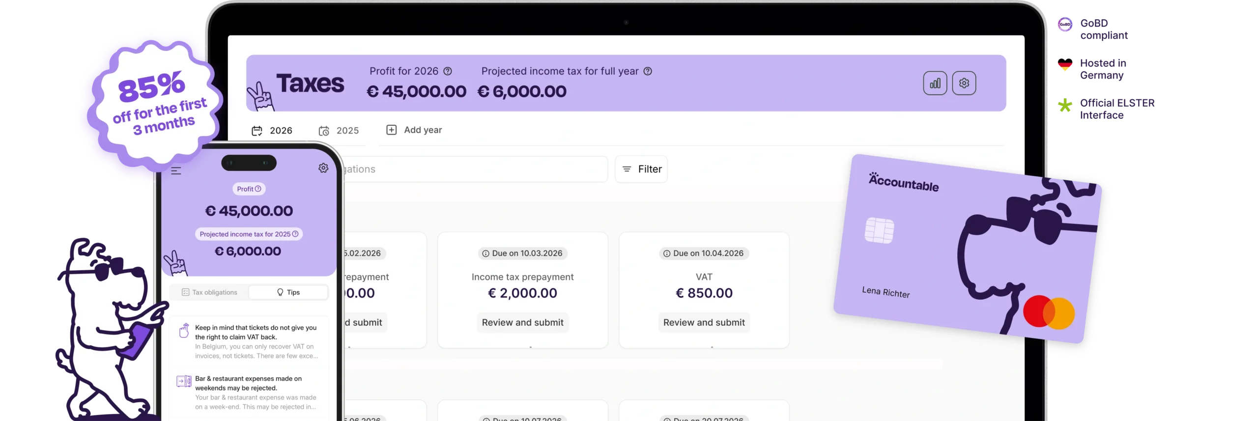
Task: Click Review and submit for VAT
Action: coord(704,323)
